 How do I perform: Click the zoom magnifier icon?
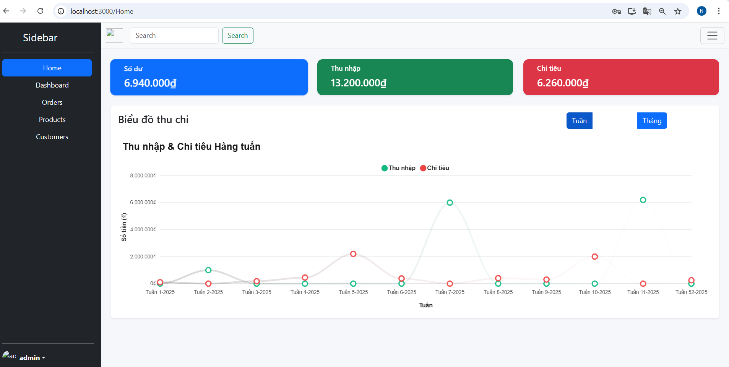click(662, 11)
